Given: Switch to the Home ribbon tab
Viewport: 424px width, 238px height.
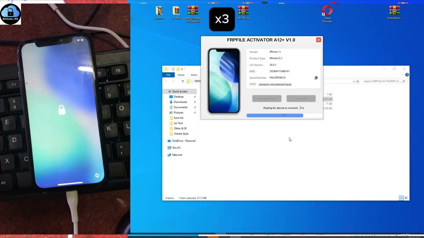Looking at the screenshot, I should [181, 75].
